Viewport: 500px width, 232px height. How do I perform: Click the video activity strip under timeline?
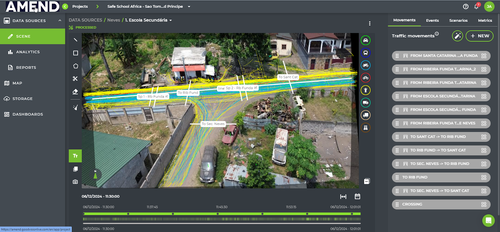coord(222,219)
